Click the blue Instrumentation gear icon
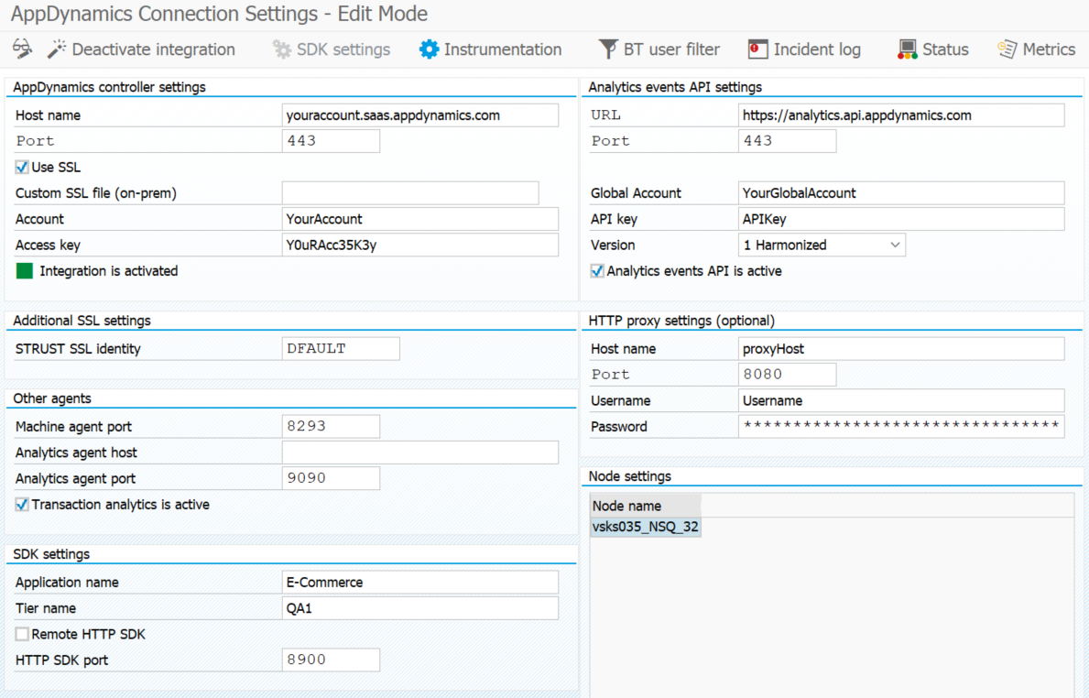The image size is (1089, 698). coord(430,49)
